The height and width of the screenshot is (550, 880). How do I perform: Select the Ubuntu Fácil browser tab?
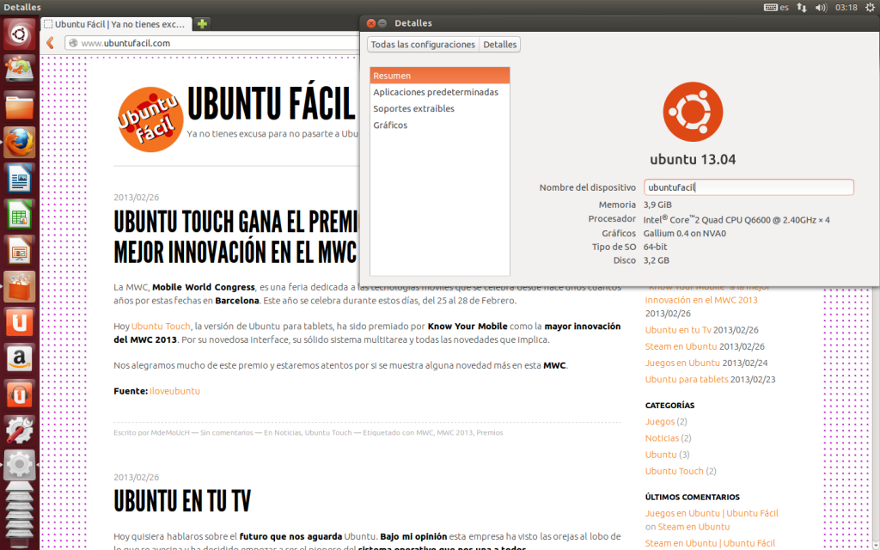pos(116,24)
